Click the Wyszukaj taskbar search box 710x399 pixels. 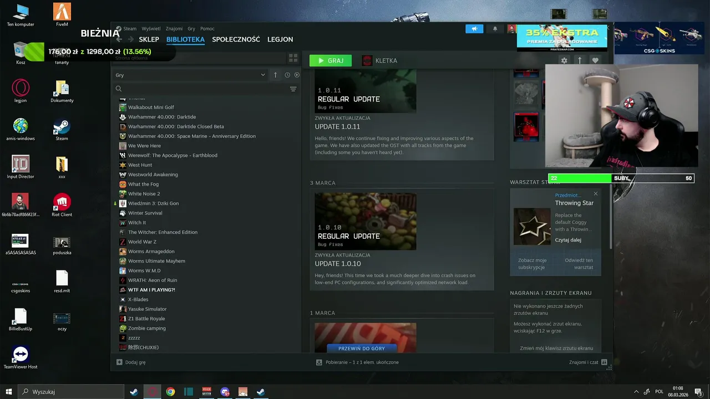(71, 392)
